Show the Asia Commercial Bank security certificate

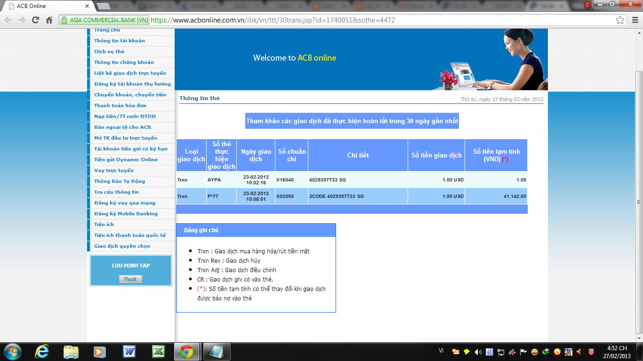coord(104,20)
